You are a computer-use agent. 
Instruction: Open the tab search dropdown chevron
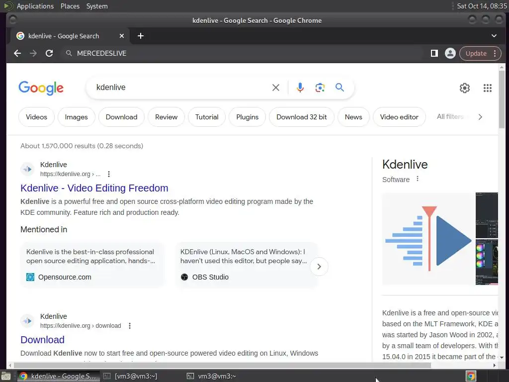tap(494, 36)
